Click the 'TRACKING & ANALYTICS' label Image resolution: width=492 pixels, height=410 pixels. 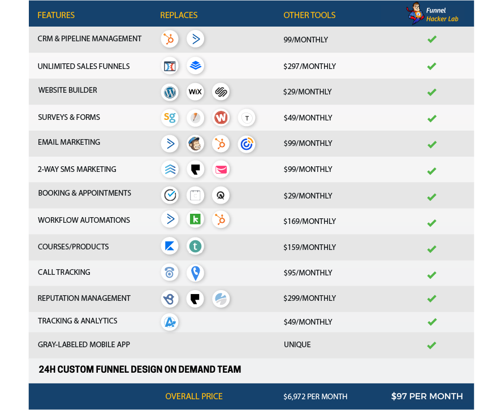click(x=77, y=321)
